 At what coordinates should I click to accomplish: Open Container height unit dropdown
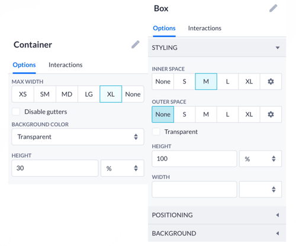point(123,168)
